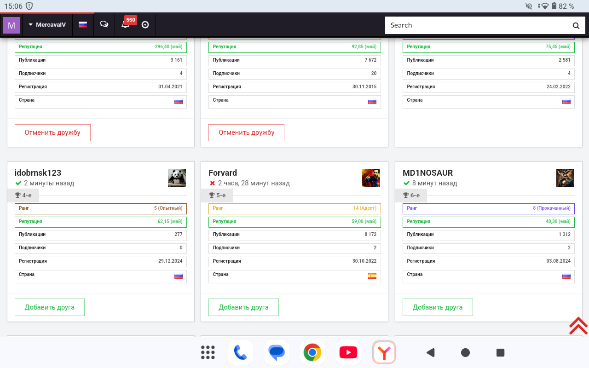
Task: Click the search magnifier icon
Action: [x=576, y=26]
